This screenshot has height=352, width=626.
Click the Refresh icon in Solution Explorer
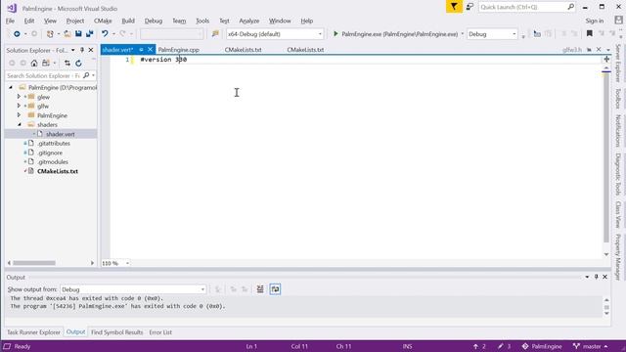pyautogui.click(x=78, y=63)
